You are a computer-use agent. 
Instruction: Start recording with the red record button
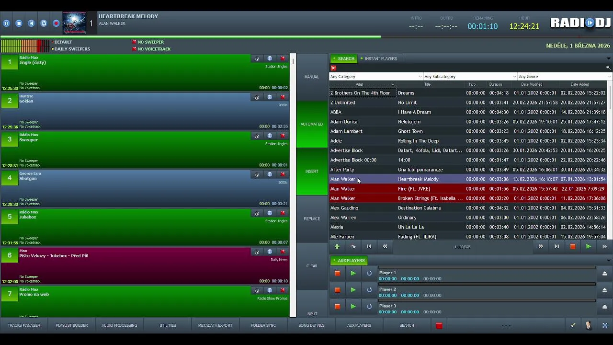[x=56, y=23]
